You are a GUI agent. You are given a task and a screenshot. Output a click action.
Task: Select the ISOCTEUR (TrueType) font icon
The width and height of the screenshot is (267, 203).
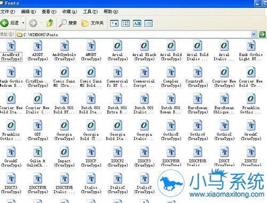pos(38,178)
